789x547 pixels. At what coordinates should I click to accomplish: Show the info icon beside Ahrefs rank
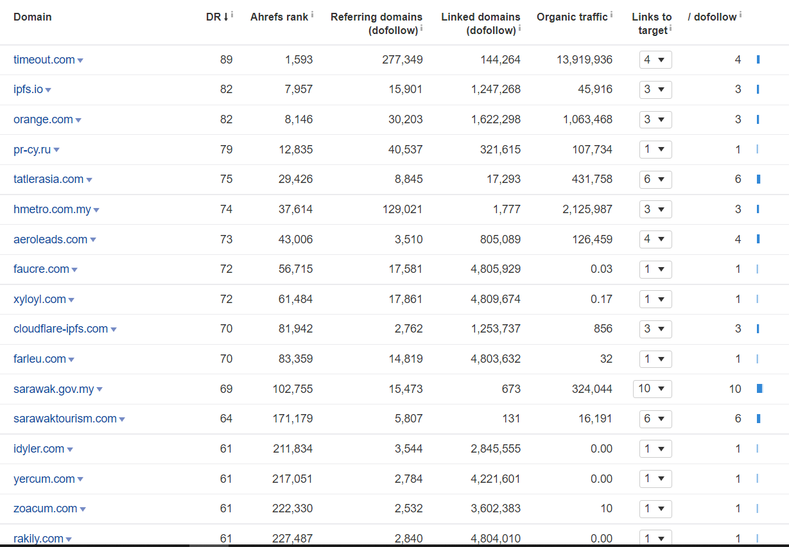[312, 14]
